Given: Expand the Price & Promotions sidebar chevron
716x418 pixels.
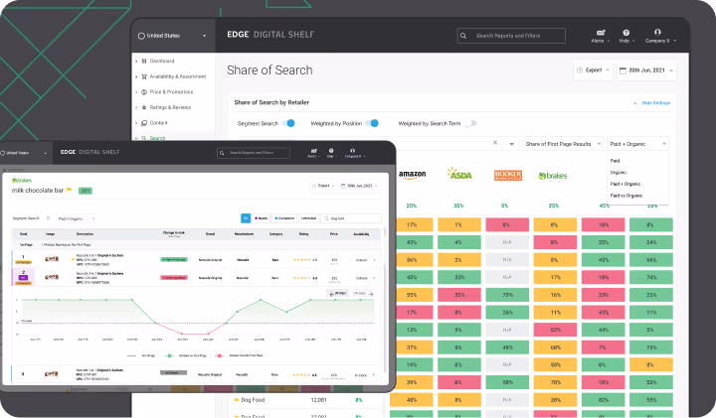Looking at the screenshot, I should point(136,92).
